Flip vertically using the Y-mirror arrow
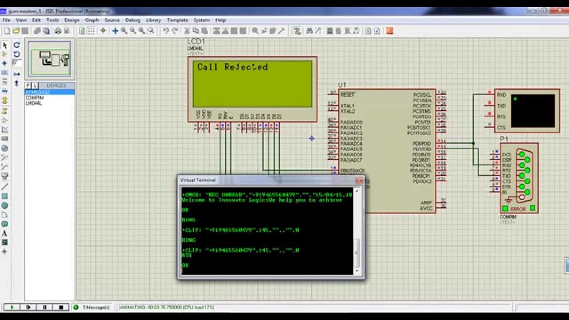The width and height of the screenshot is (569, 320). 17,83
